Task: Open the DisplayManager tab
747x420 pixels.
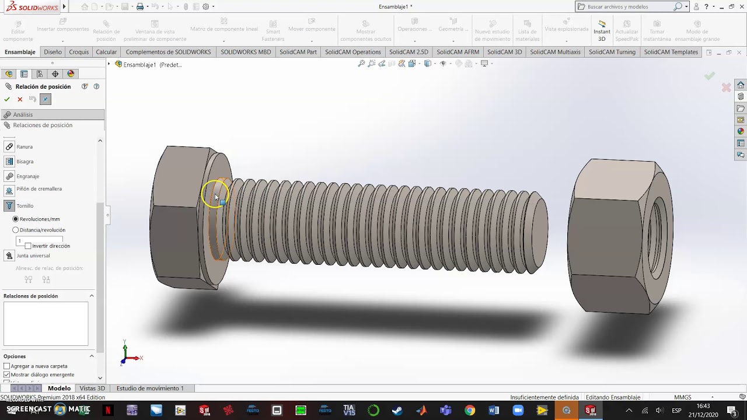Action: pyautogui.click(x=71, y=74)
